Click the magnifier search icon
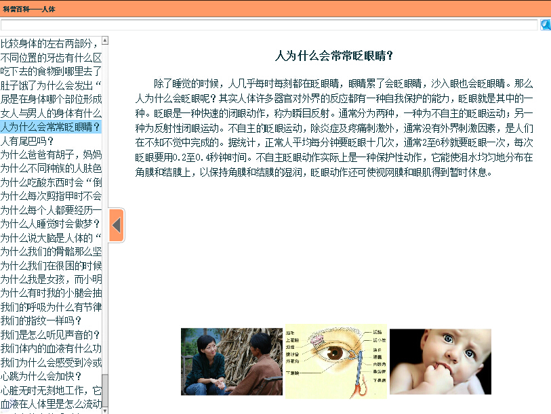Viewport: 551px width, 414px height. (x=545, y=25)
